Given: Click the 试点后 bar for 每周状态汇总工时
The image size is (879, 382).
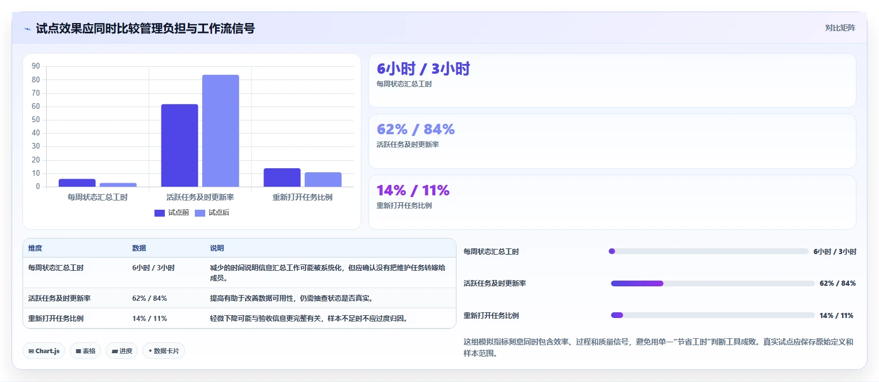Looking at the screenshot, I should point(118,185).
